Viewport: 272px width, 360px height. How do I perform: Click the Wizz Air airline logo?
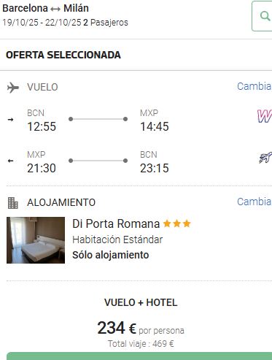(265, 116)
